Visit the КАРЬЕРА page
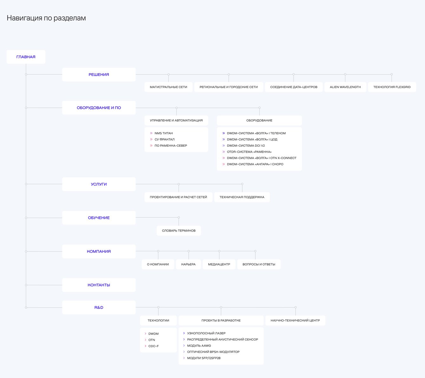The height and width of the screenshot is (378, 425). point(188,264)
